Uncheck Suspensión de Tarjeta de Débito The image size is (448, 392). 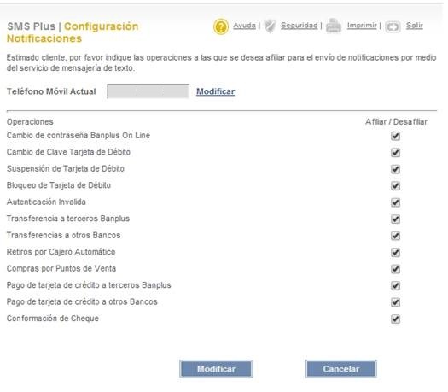[x=395, y=169]
